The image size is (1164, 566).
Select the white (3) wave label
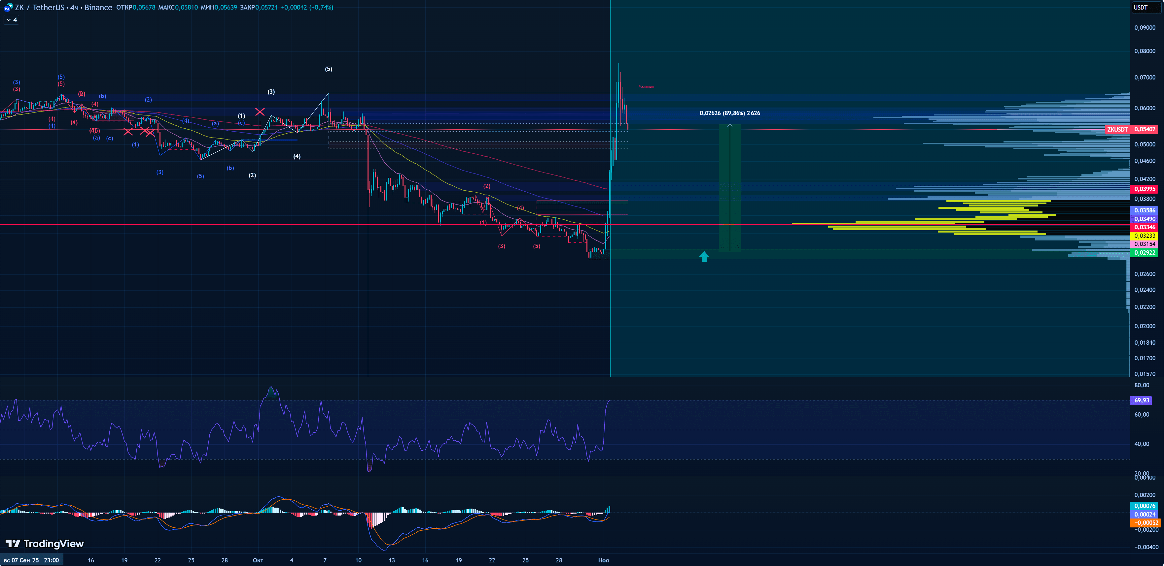[x=271, y=92]
